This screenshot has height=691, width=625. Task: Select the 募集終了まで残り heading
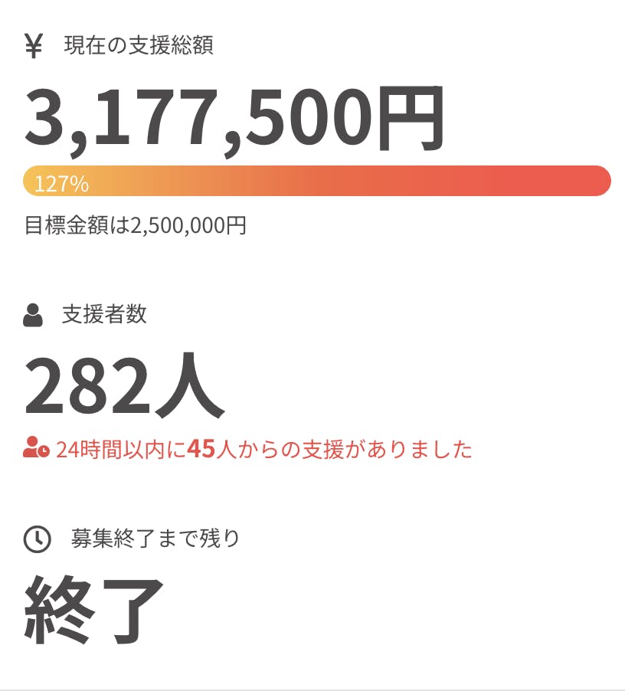click(x=155, y=539)
